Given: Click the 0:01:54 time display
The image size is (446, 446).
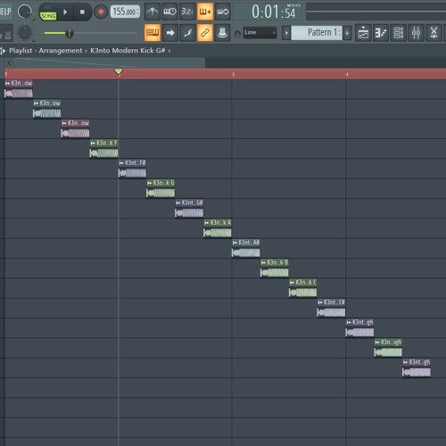Looking at the screenshot, I should 273,12.
